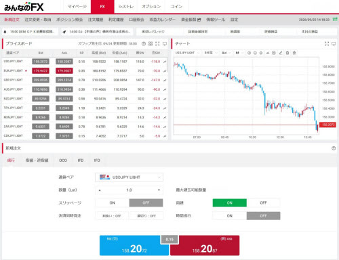Toggle the 損切り:OFF stop-loss option

[x=146, y=216]
